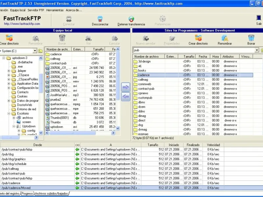Select the /pub/dsg/schedule transfer row

click(x=131, y=164)
